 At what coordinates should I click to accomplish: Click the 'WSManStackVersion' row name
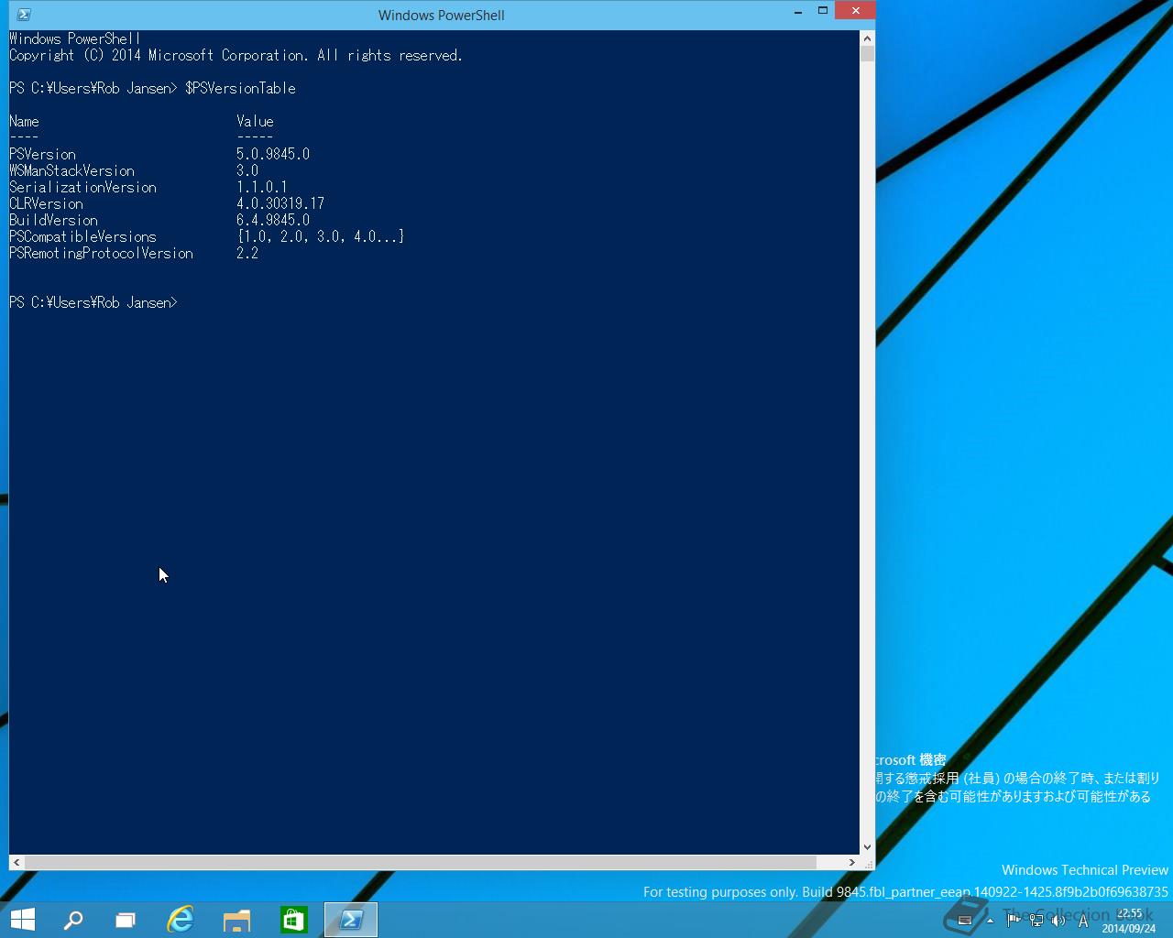click(71, 170)
